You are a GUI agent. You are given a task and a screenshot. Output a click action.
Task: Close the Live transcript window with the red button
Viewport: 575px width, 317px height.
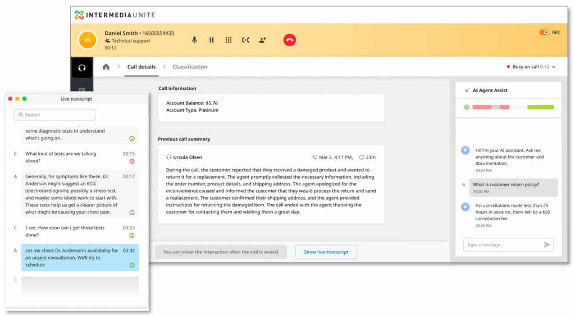10,99
